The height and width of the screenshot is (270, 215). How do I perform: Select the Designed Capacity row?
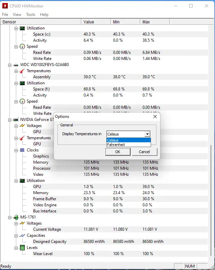point(120,242)
